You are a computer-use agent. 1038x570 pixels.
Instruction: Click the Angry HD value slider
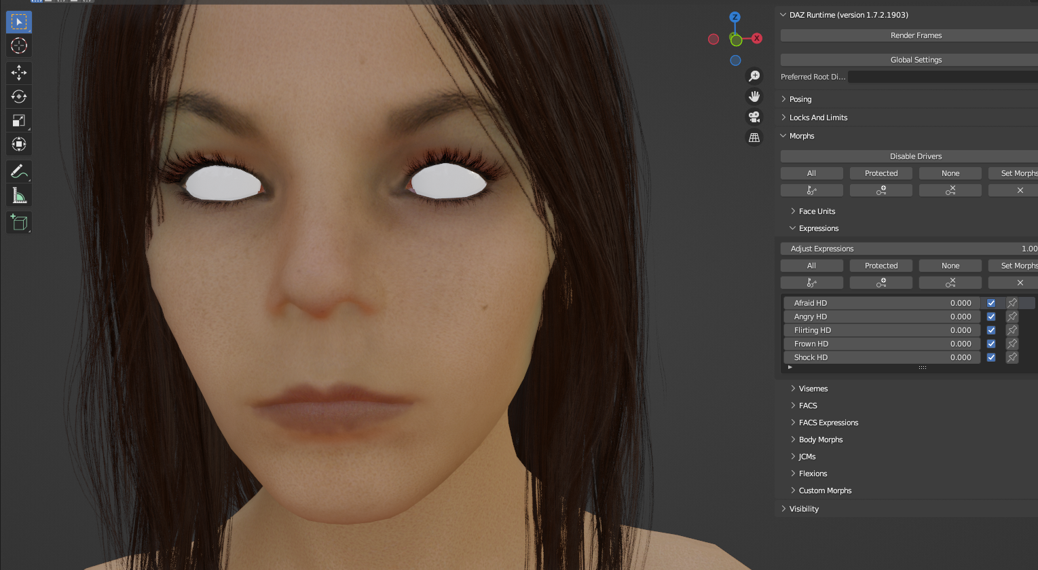point(882,317)
